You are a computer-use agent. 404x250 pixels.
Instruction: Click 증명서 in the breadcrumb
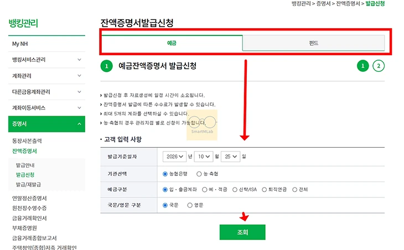pyautogui.click(x=323, y=4)
